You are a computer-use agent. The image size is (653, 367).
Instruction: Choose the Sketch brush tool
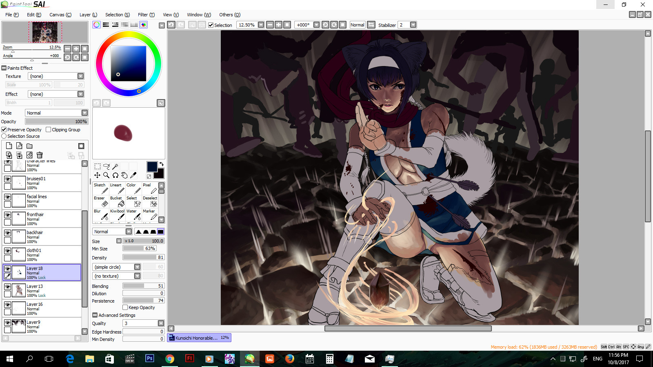click(101, 188)
